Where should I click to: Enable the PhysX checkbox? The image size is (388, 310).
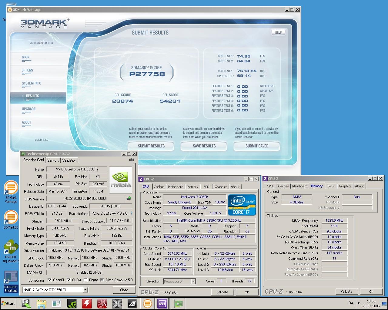pyautogui.click(x=85, y=280)
